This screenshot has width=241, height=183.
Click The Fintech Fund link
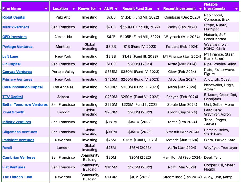(x=17, y=177)
